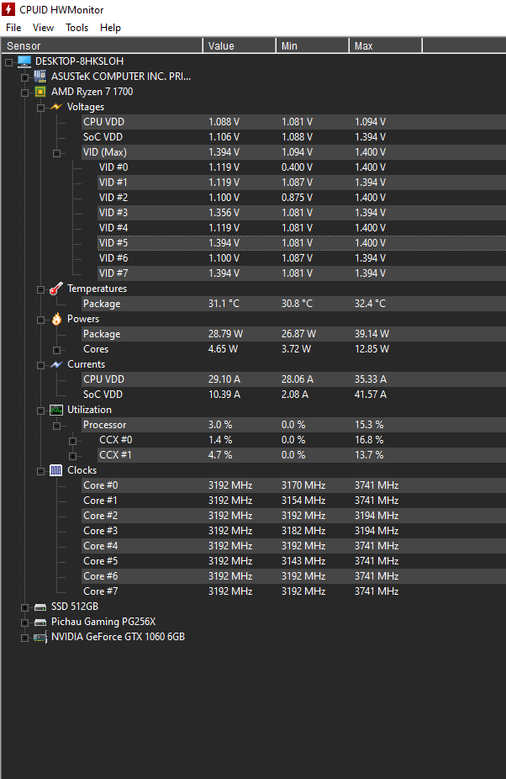Click the Max column header
Viewport: 506px width, 779px height.
pyautogui.click(x=385, y=45)
